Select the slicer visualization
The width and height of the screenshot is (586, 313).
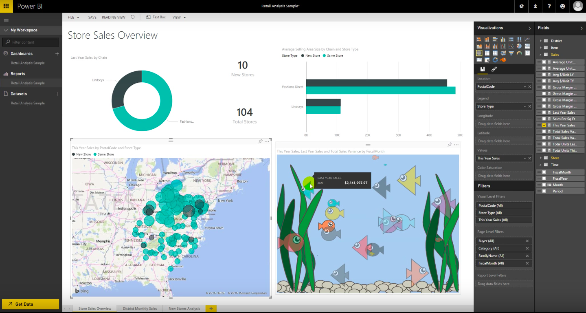487,60
